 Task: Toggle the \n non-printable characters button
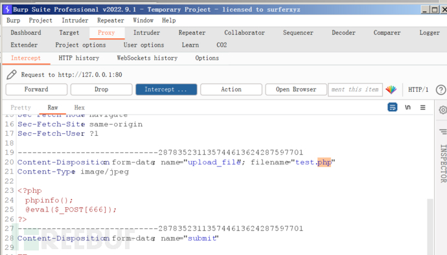point(407,107)
